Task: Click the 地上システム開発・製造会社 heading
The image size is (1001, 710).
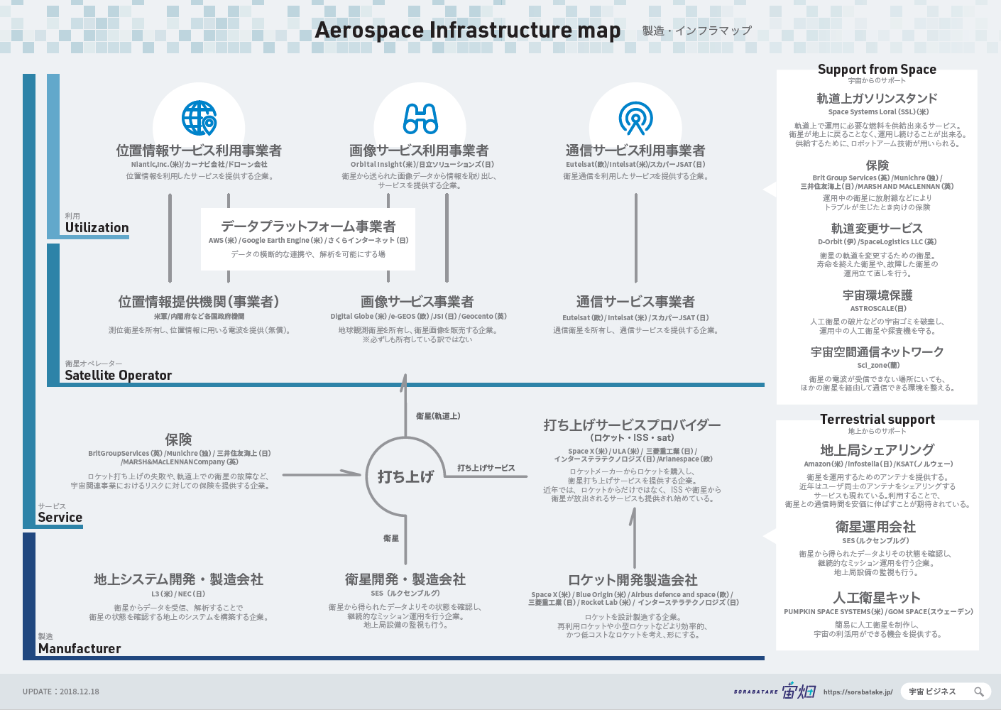Action: 179,579
